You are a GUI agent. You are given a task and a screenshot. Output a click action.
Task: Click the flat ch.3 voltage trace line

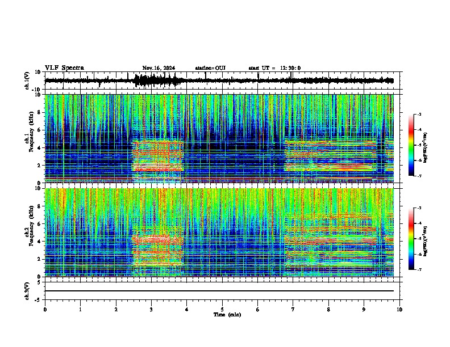click(219, 291)
